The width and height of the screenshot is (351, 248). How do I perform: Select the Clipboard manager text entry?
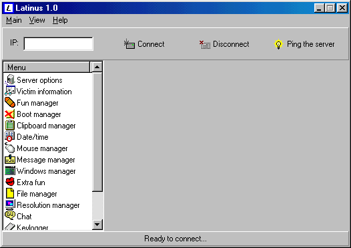coord(46,126)
